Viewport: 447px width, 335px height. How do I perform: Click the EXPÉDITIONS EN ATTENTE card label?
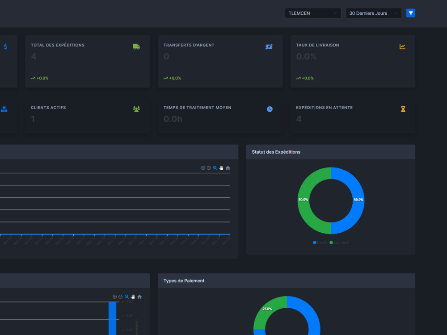point(325,107)
